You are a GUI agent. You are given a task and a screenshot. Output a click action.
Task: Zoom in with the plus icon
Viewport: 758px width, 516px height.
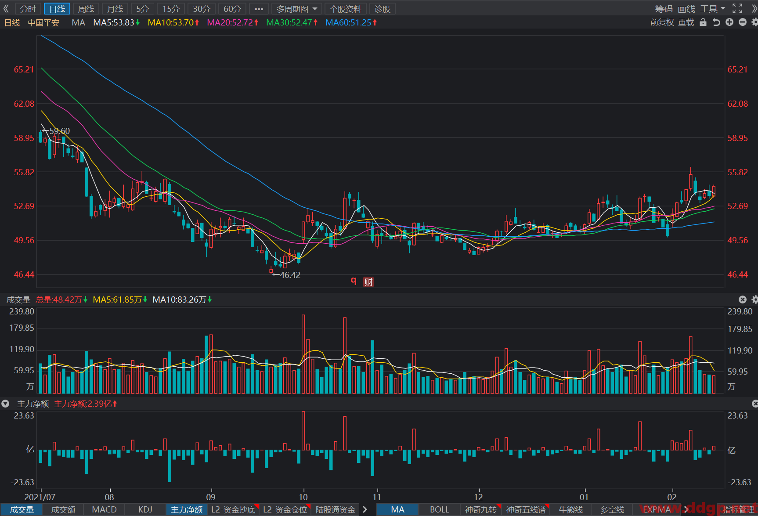coord(729,22)
